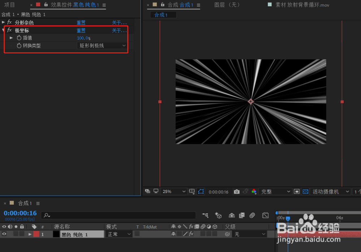The image size is (361, 252).
Task: Open the 合成 1 timeline panel menu
Action: (38, 203)
